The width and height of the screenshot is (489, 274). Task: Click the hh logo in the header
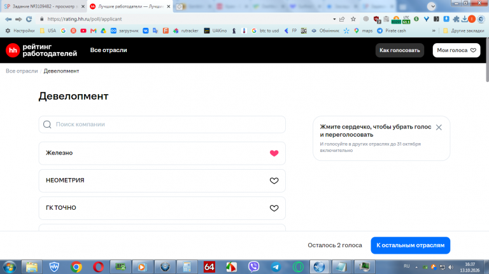coord(13,50)
